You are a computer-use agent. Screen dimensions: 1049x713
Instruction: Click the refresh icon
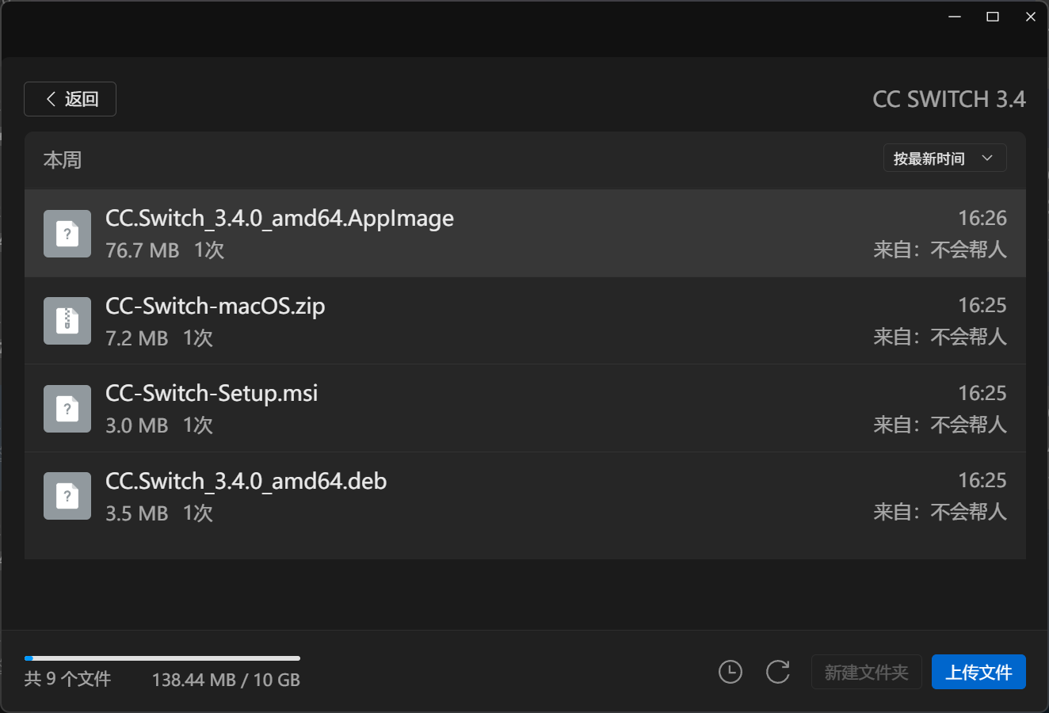778,672
